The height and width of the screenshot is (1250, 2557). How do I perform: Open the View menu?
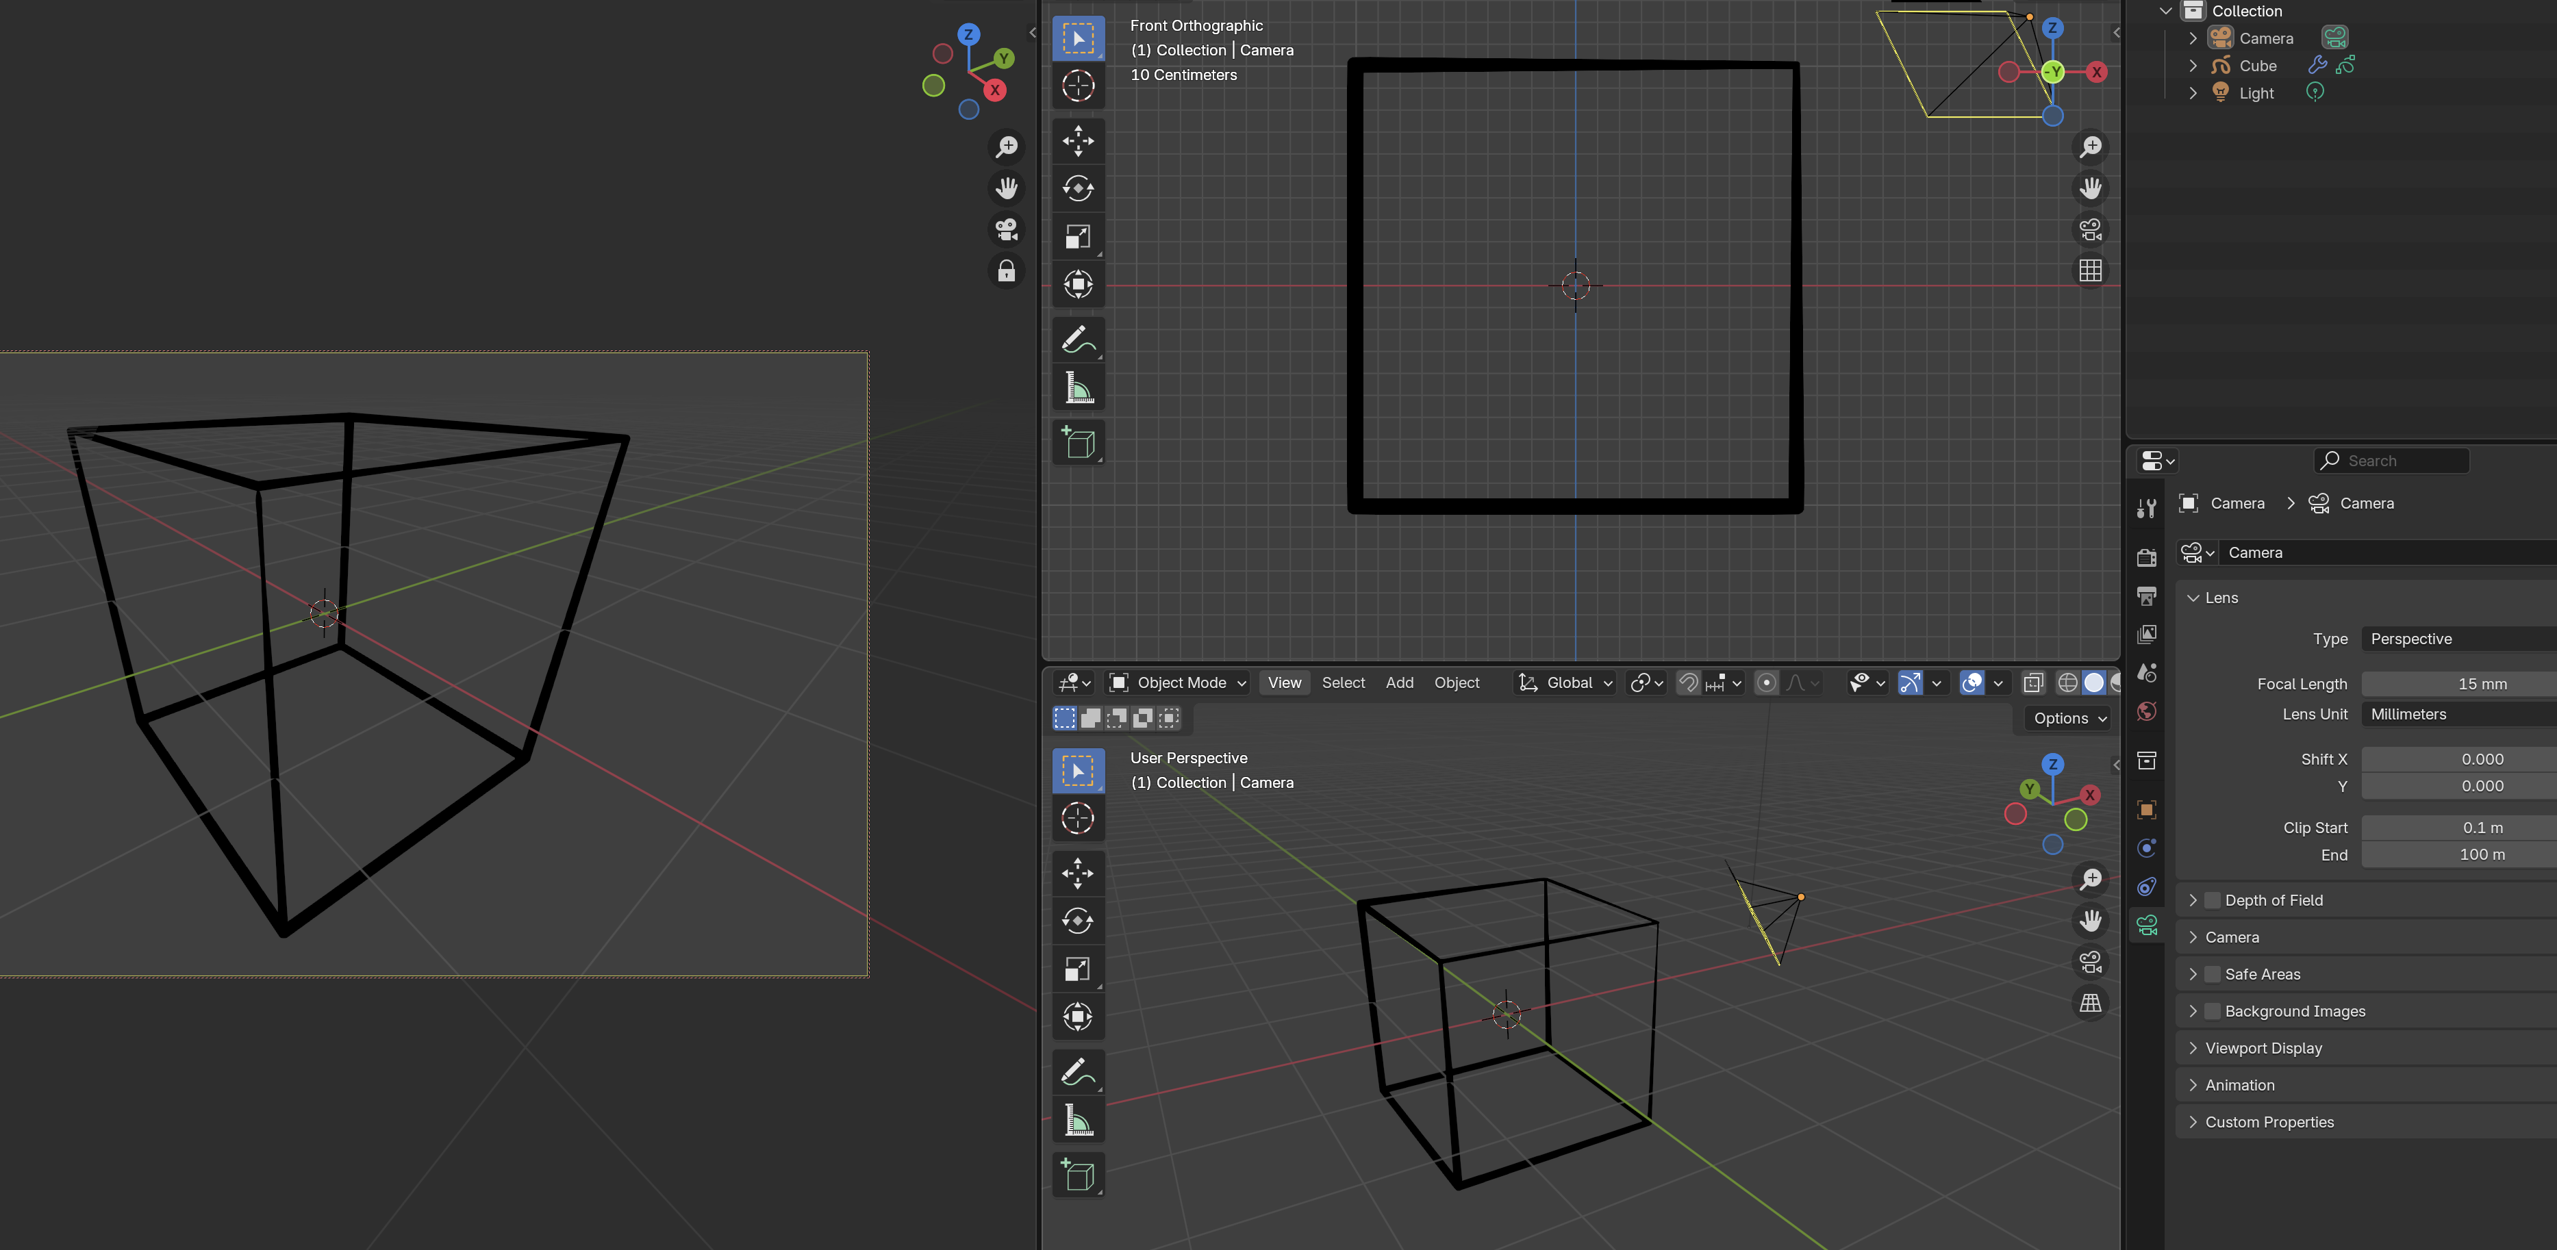pyautogui.click(x=1283, y=684)
